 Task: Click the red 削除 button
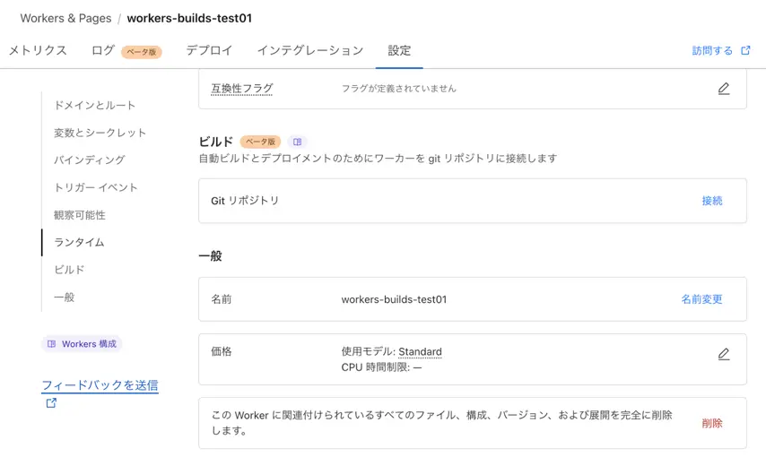click(712, 423)
